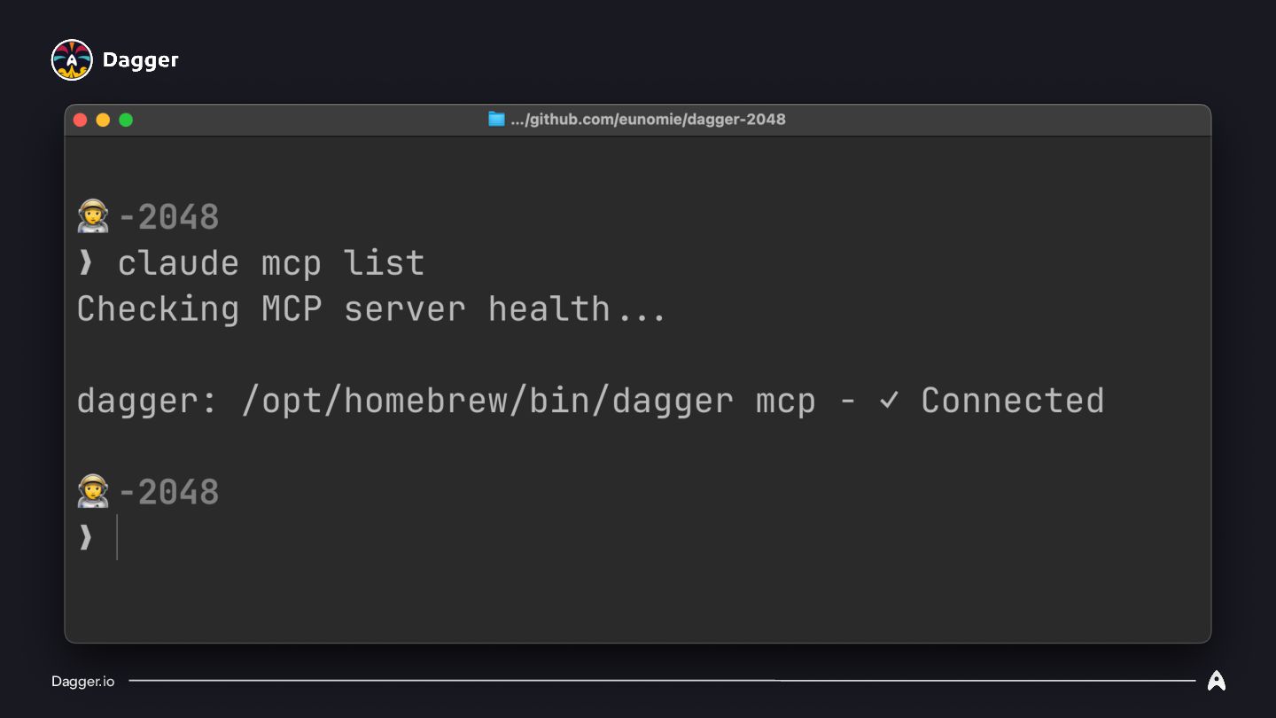Image resolution: width=1276 pixels, height=718 pixels.
Task: Click the Dagger.io footer link
Action: coord(82,681)
